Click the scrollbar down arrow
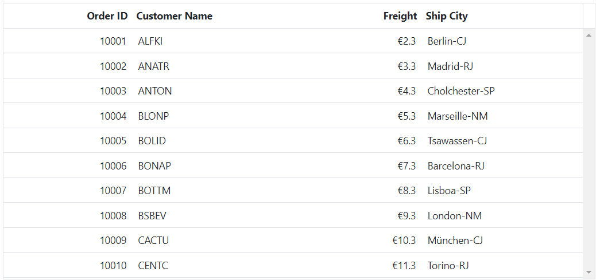Viewport: 596px width, 280px height. (589, 272)
